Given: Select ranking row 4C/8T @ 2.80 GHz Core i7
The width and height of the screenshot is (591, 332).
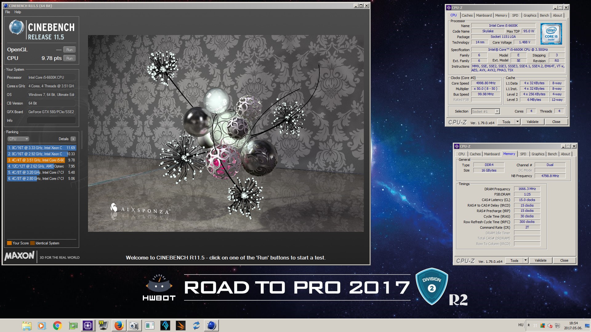Looking at the screenshot, I should pos(41,179).
